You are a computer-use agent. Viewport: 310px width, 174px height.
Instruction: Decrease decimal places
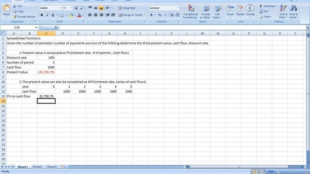[x=177, y=15]
